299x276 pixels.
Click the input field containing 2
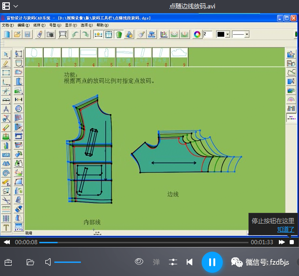click(x=208, y=35)
